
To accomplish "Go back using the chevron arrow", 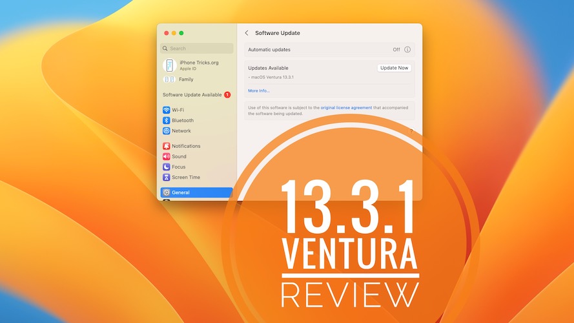I will [x=247, y=33].
